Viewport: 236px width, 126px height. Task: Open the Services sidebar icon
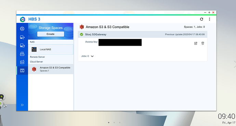tap(22, 62)
